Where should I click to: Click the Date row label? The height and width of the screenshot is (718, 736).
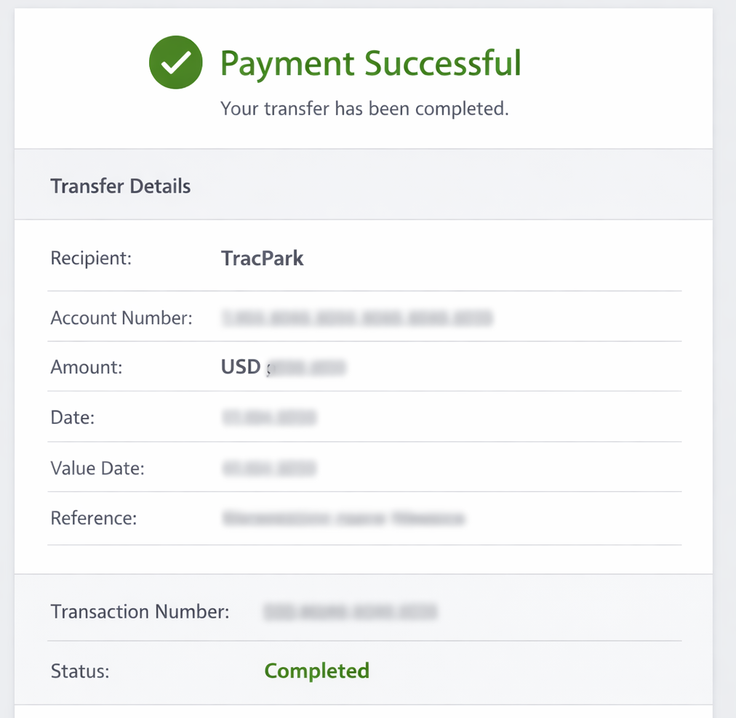tap(68, 417)
